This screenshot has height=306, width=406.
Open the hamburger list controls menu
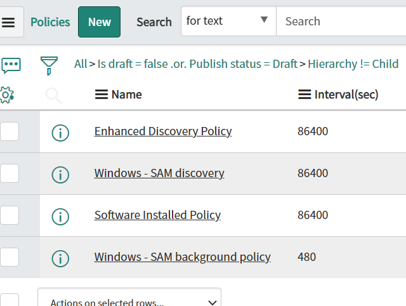click(x=9, y=22)
